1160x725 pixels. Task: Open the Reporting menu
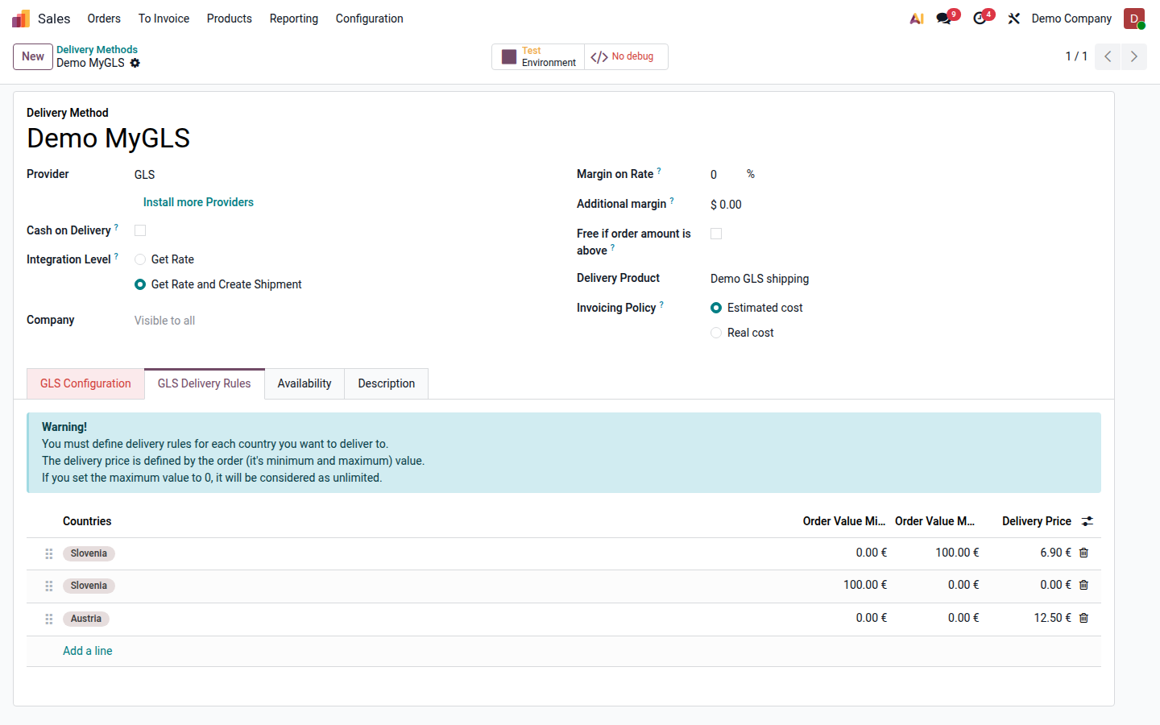(294, 19)
